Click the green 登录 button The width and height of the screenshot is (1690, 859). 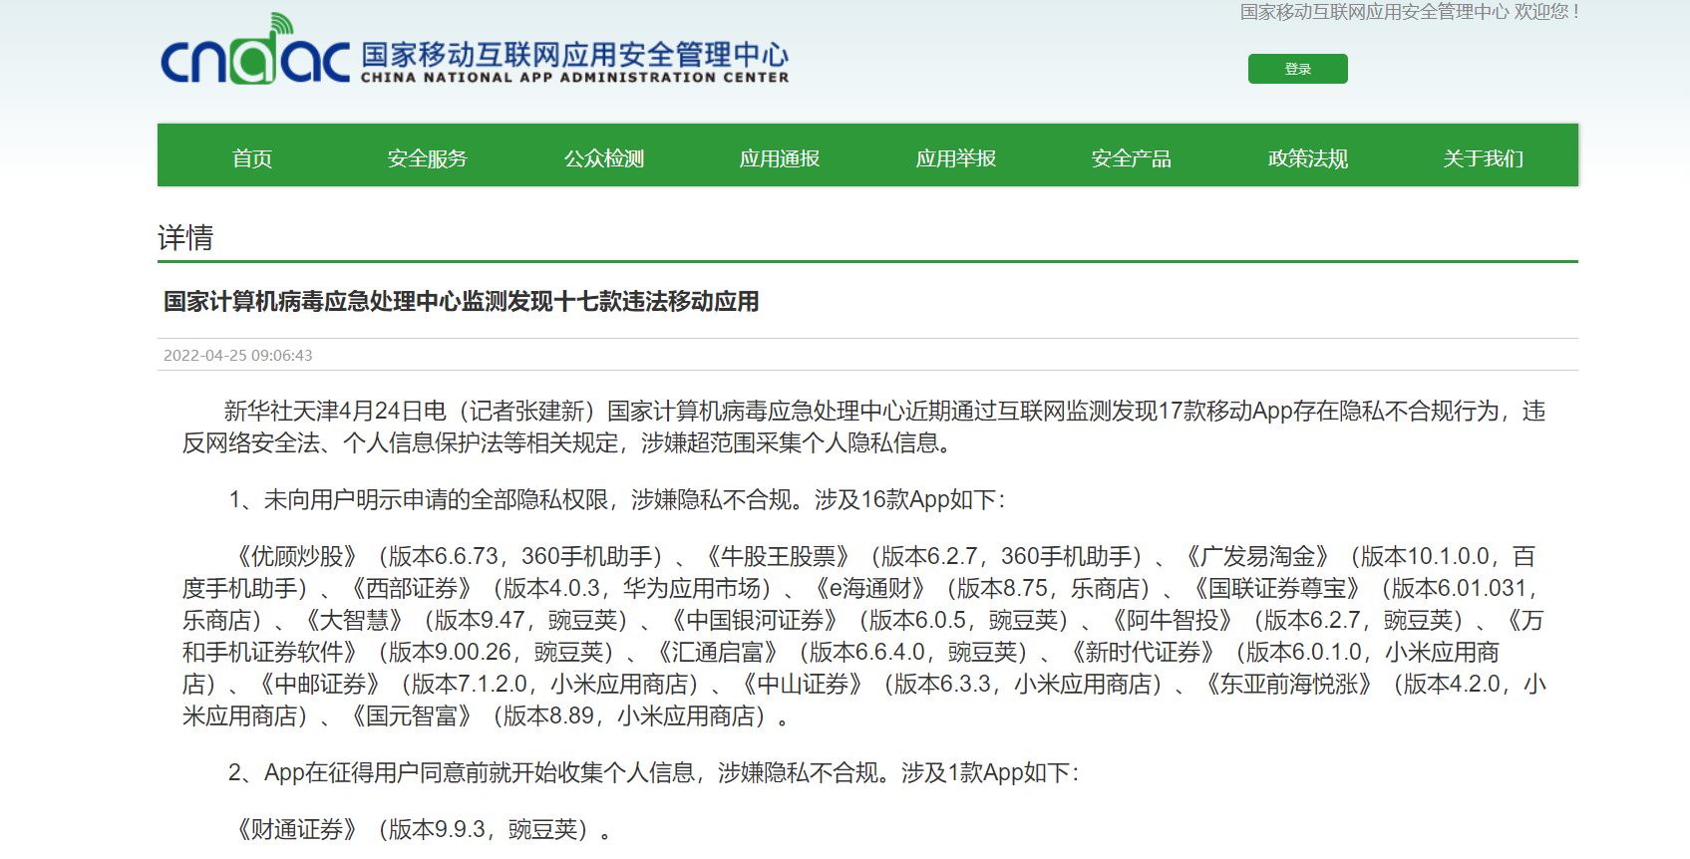click(1297, 69)
